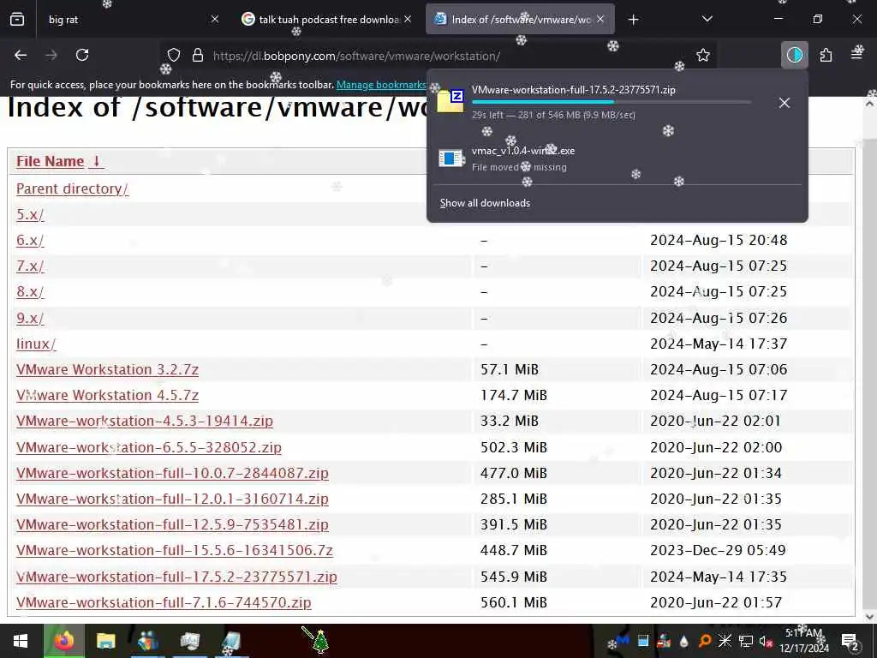Click the orange magnifier tray icon
This screenshot has height=658, width=877.
(x=705, y=641)
